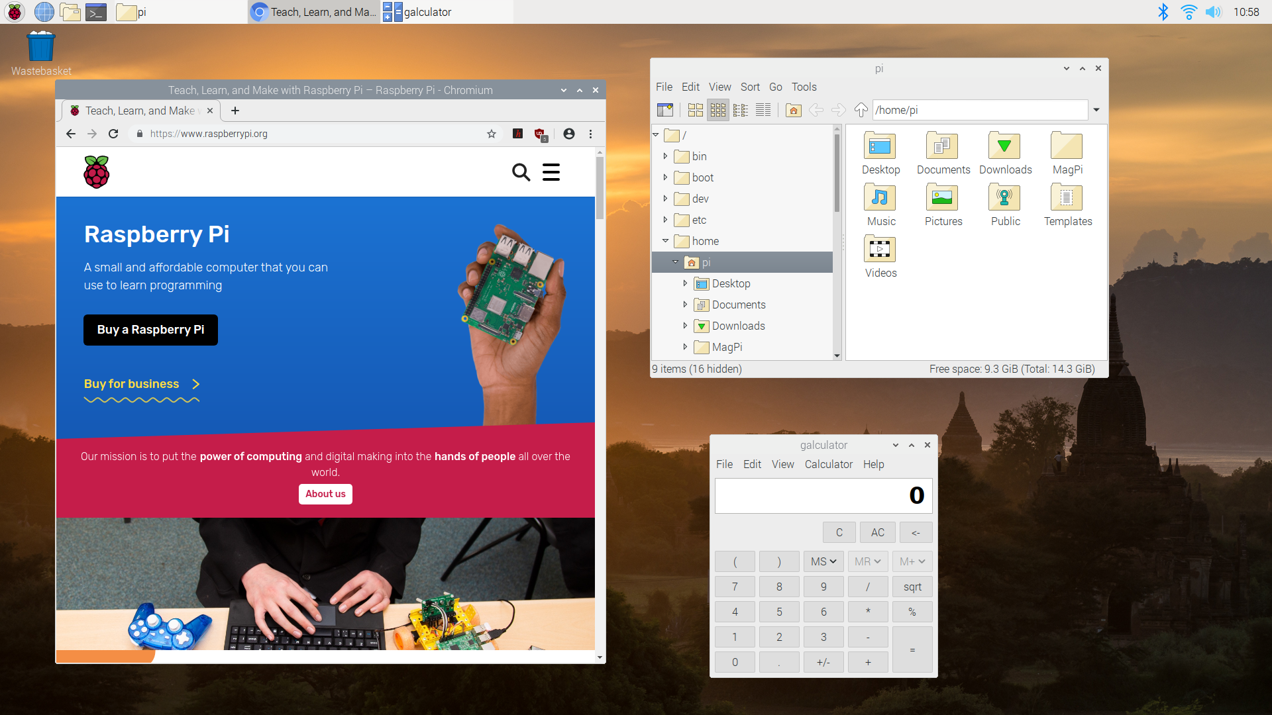Screen dimensions: 1272x715
Task: Click the AC clear all button in galculator
Action: click(x=877, y=532)
